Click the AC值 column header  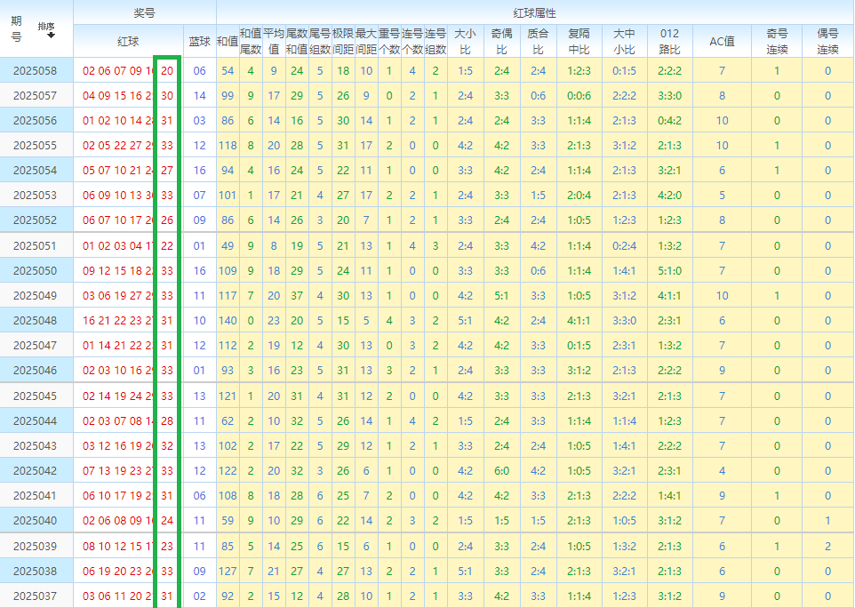[x=722, y=41]
